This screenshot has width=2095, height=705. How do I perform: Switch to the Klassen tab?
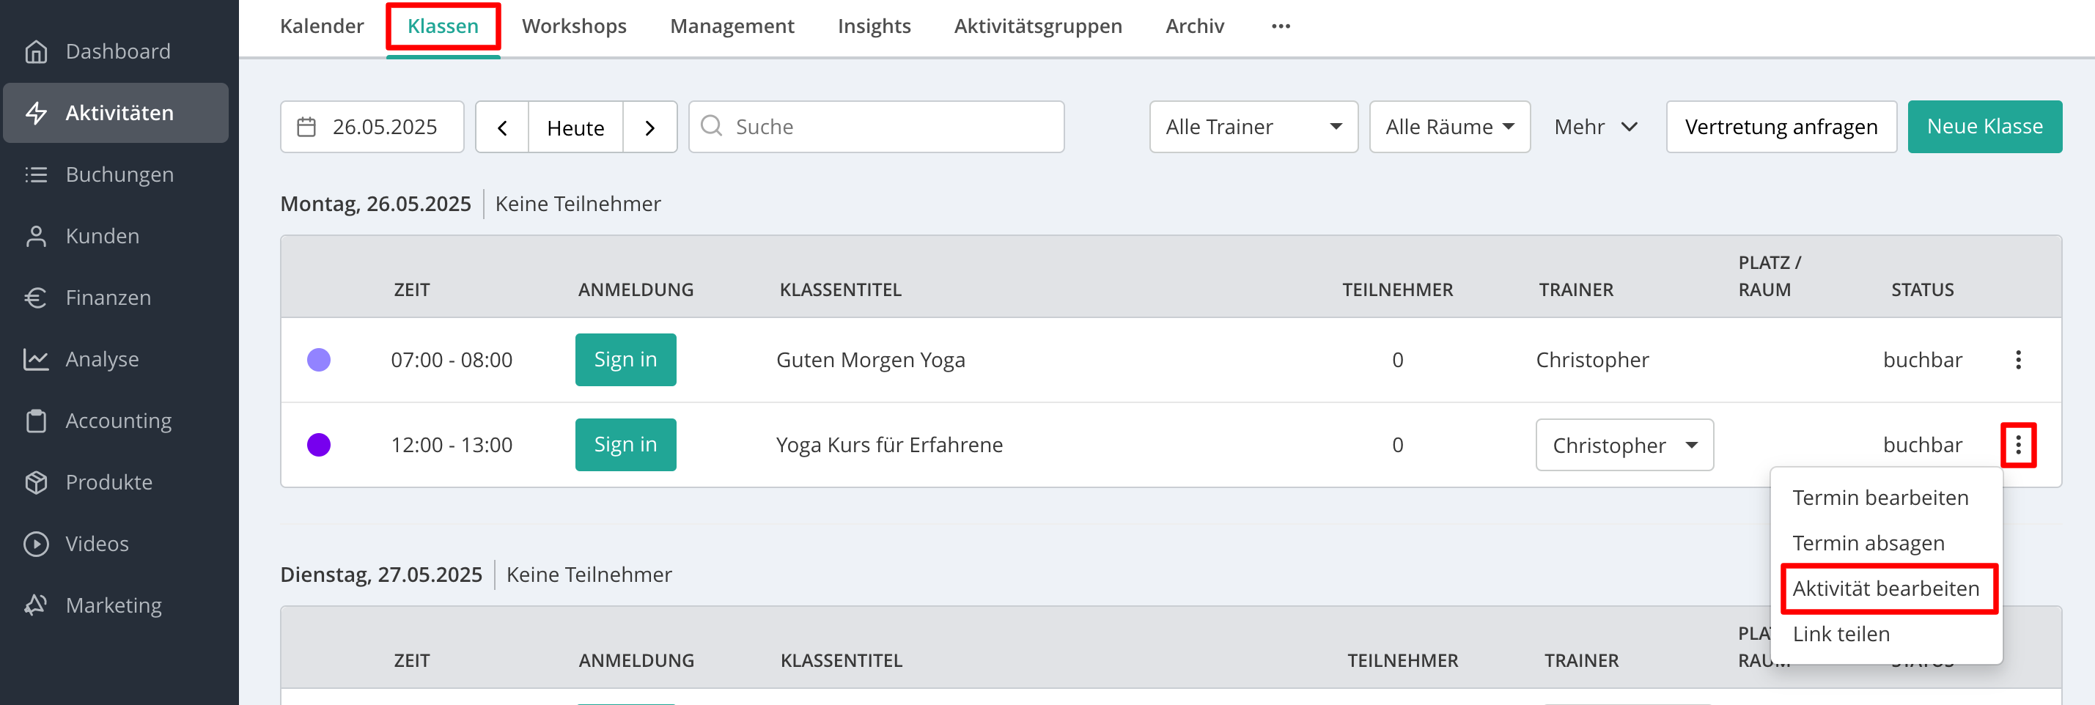[443, 26]
